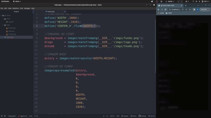Screen dimensions: 211x118
Task: Open logo.png in the project tree
Action: (10, 31)
